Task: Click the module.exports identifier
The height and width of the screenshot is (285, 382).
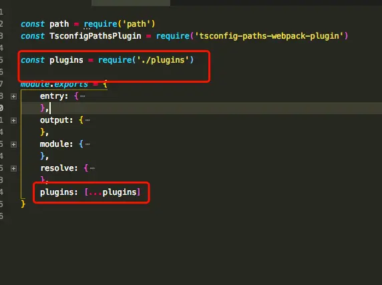Action: [x=54, y=84]
